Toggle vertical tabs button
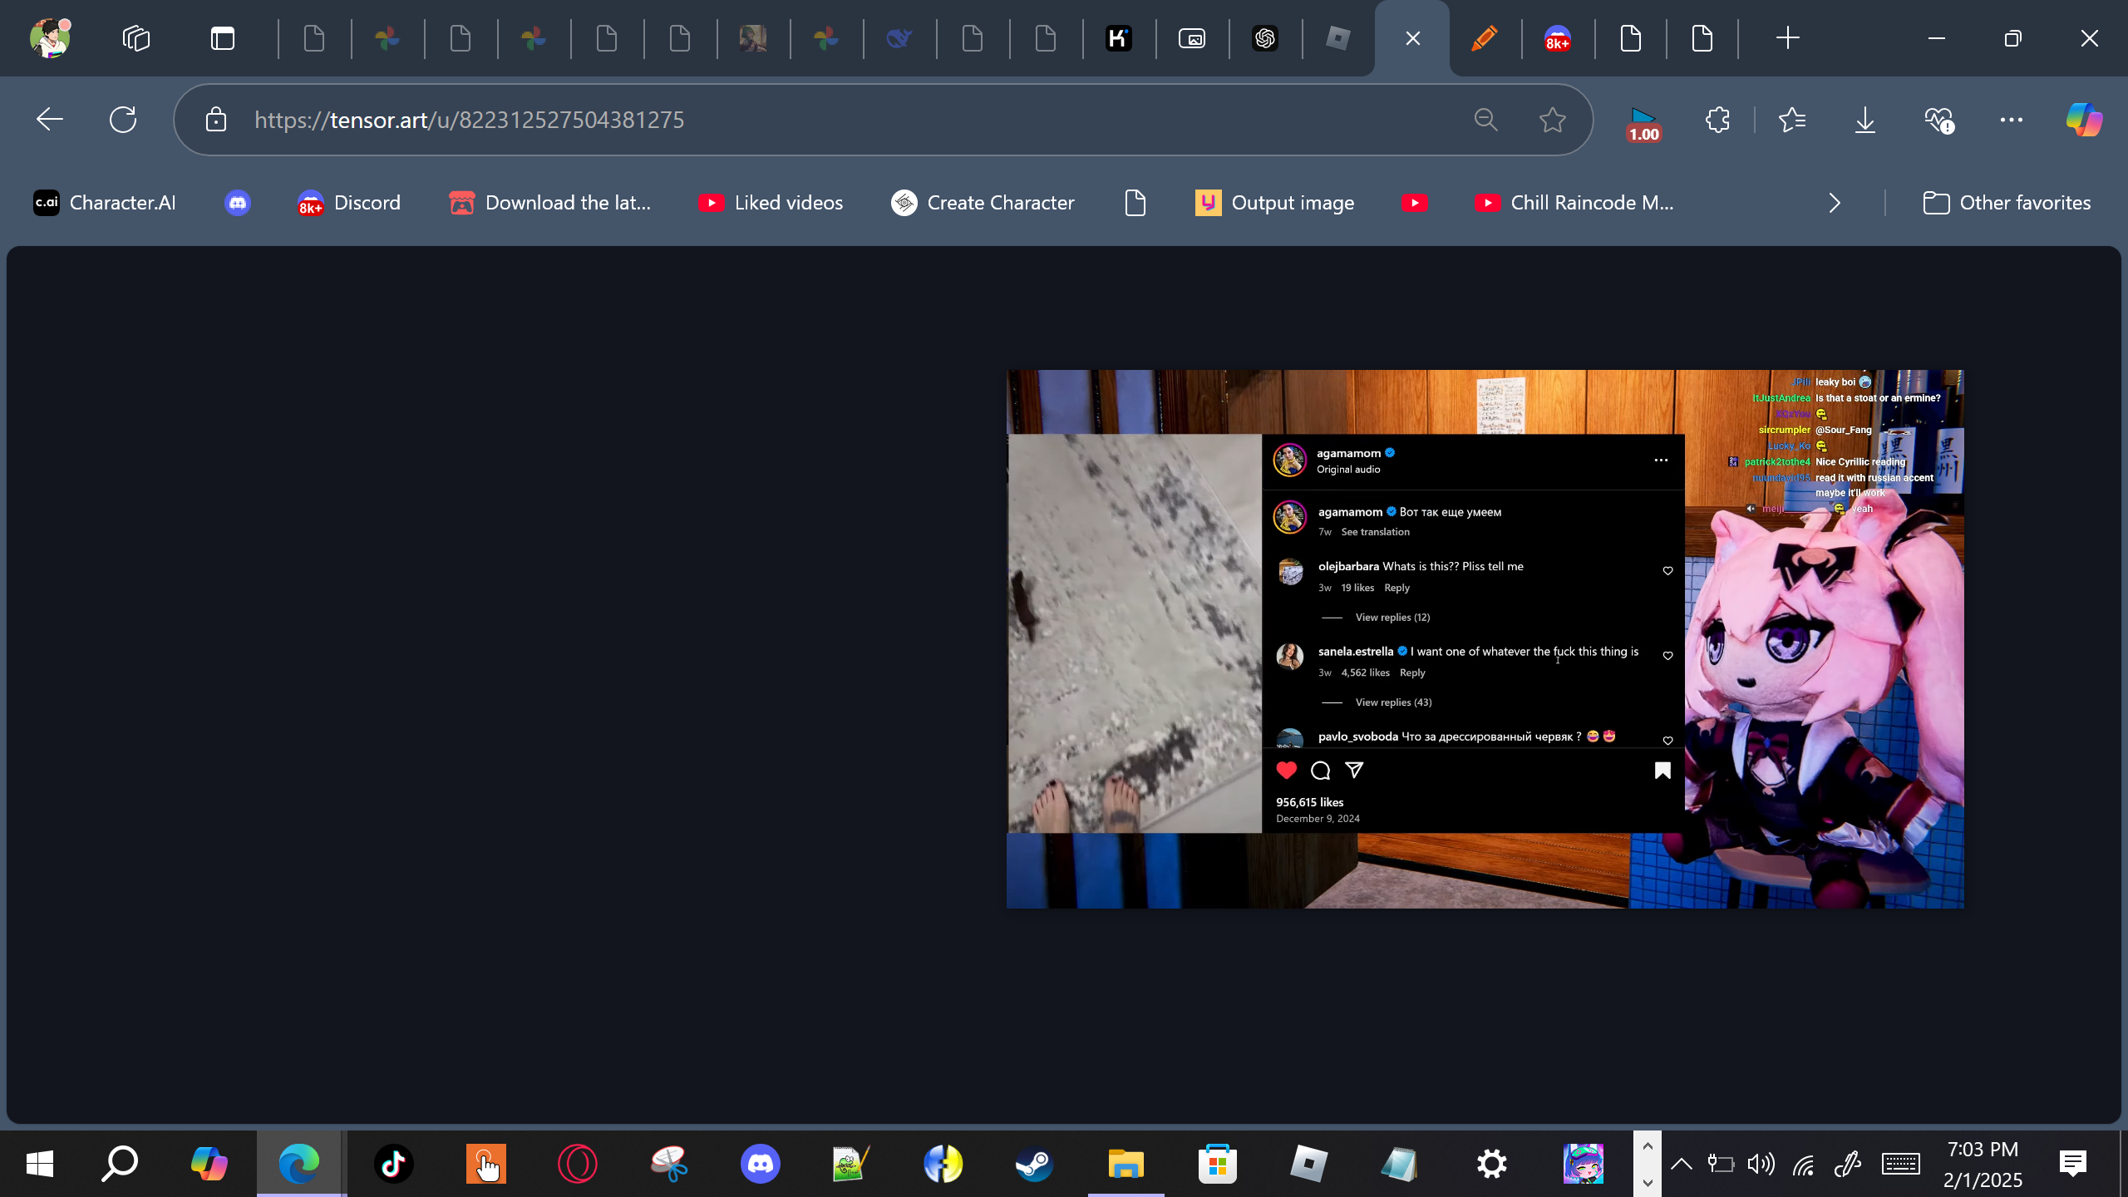Screen dimensions: 2128x1197 click(222, 38)
